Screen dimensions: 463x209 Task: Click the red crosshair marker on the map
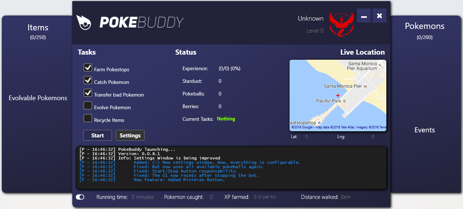point(338,95)
